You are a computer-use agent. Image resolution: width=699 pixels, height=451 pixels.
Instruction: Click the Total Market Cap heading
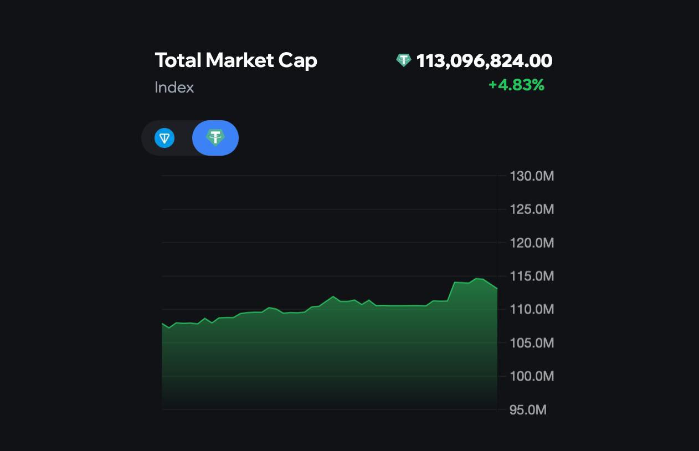point(236,60)
